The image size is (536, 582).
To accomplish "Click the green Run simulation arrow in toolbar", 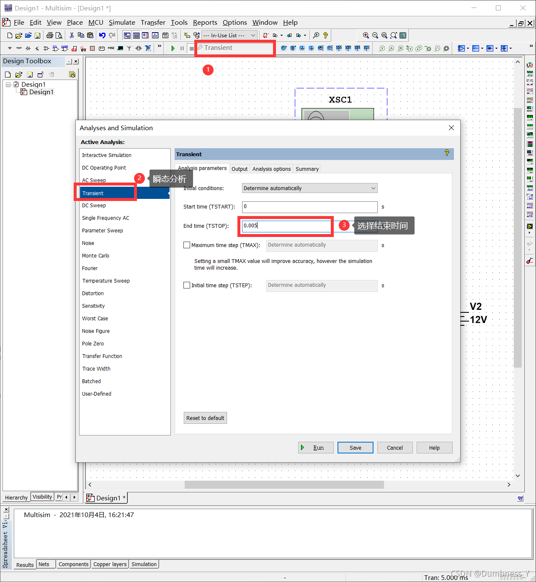I will coord(173,48).
